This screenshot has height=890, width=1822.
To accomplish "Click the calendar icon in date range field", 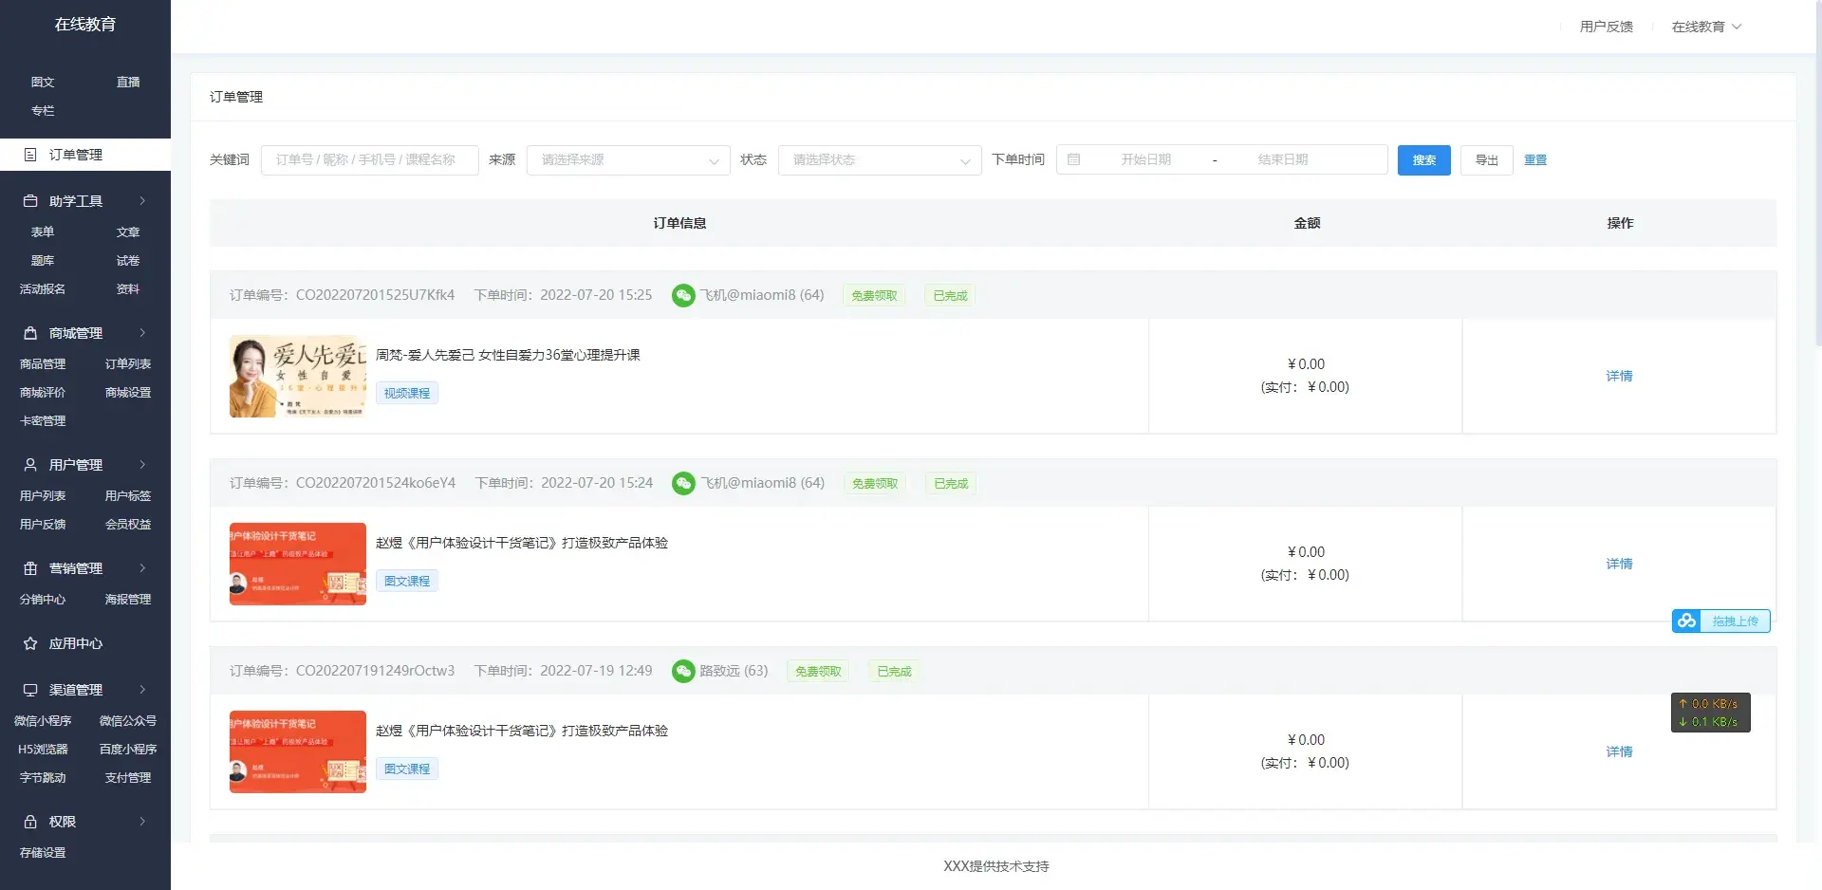I will point(1074,159).
